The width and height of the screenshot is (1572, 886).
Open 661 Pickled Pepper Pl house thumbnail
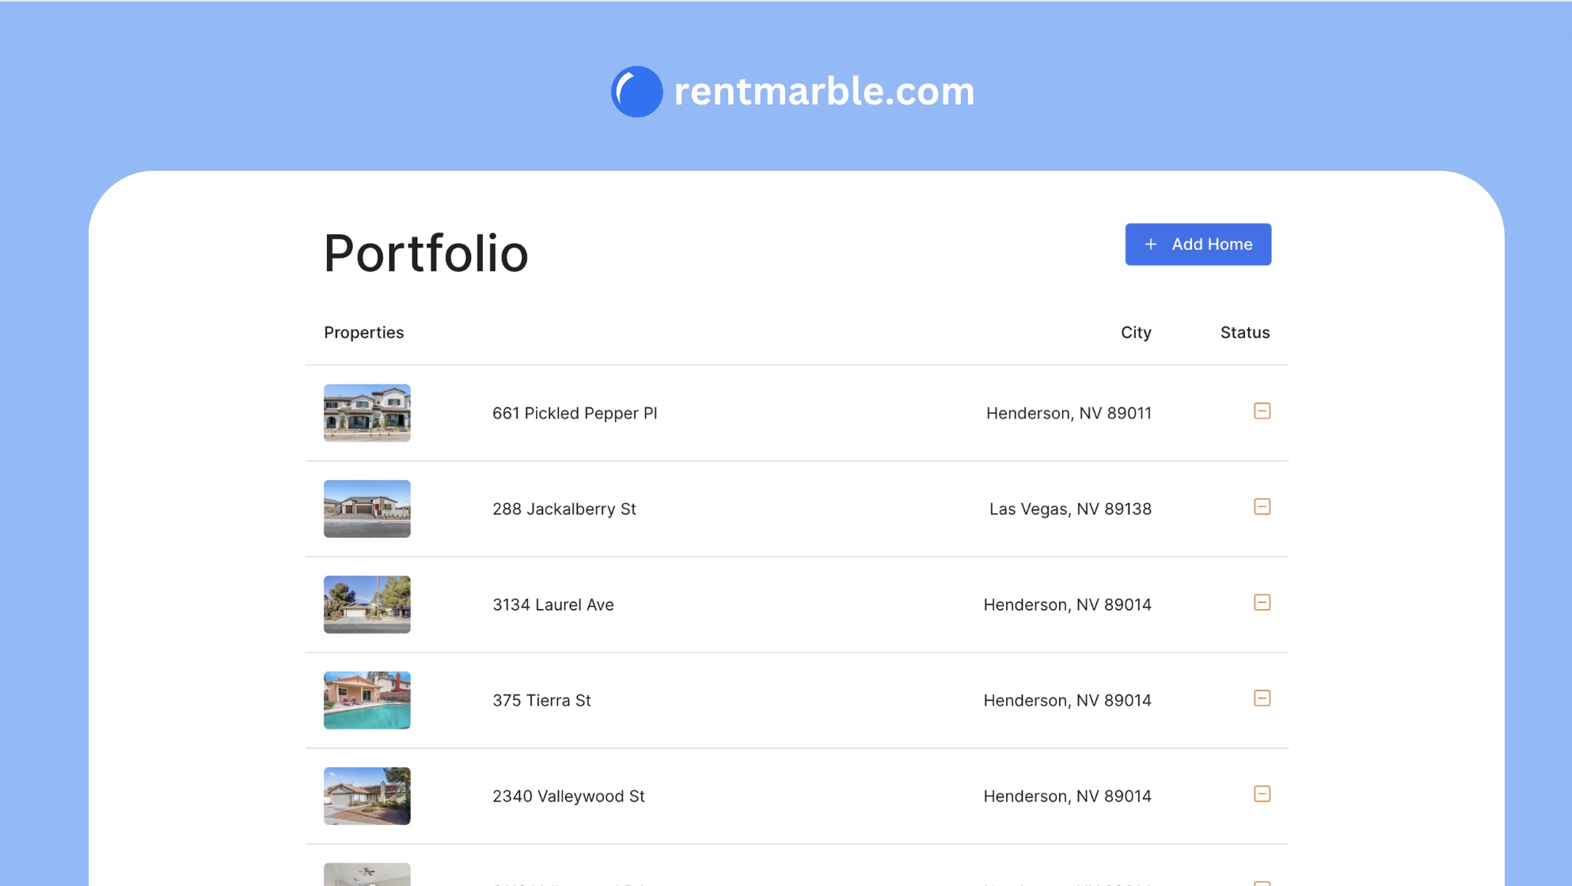click(x=366, y=413)
